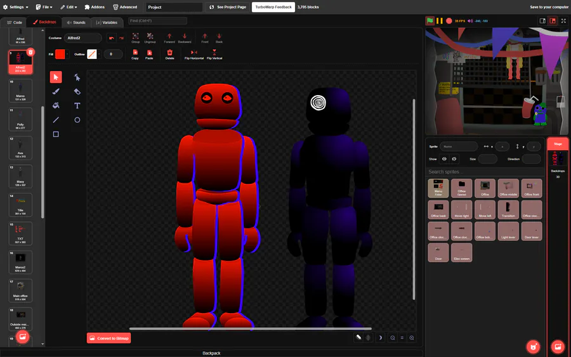
Task: Redo the paint edit
Action: coord(121,38)
